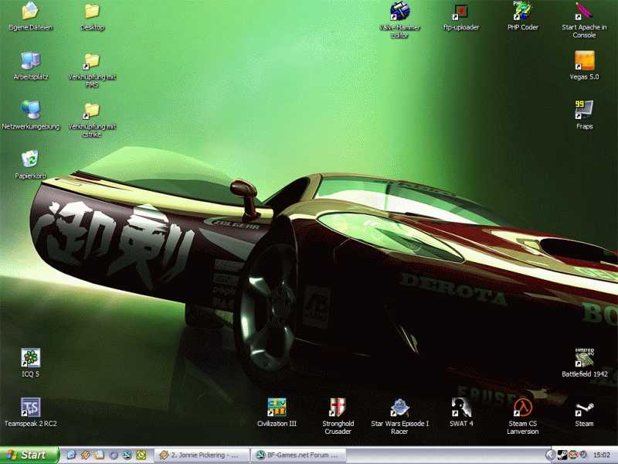Select the SWAT 4 desktop icon

click(x=461, y=408)
